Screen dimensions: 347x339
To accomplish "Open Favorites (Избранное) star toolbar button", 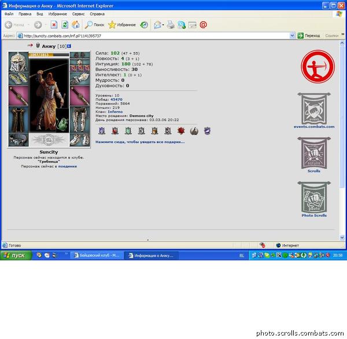I will point(122,25).
